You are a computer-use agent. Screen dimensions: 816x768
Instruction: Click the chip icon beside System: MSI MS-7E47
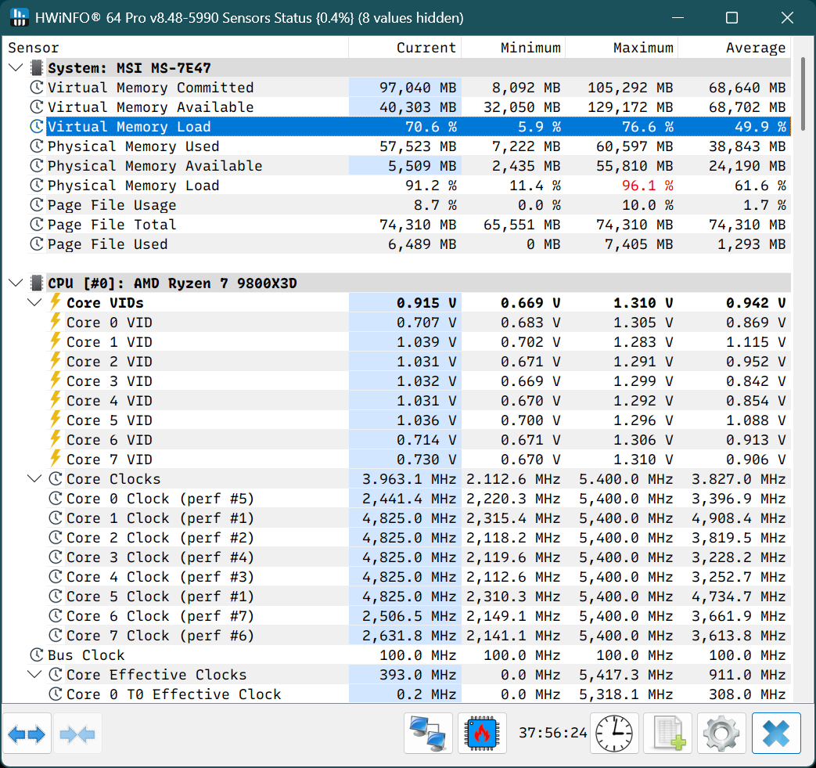(37, 67)
